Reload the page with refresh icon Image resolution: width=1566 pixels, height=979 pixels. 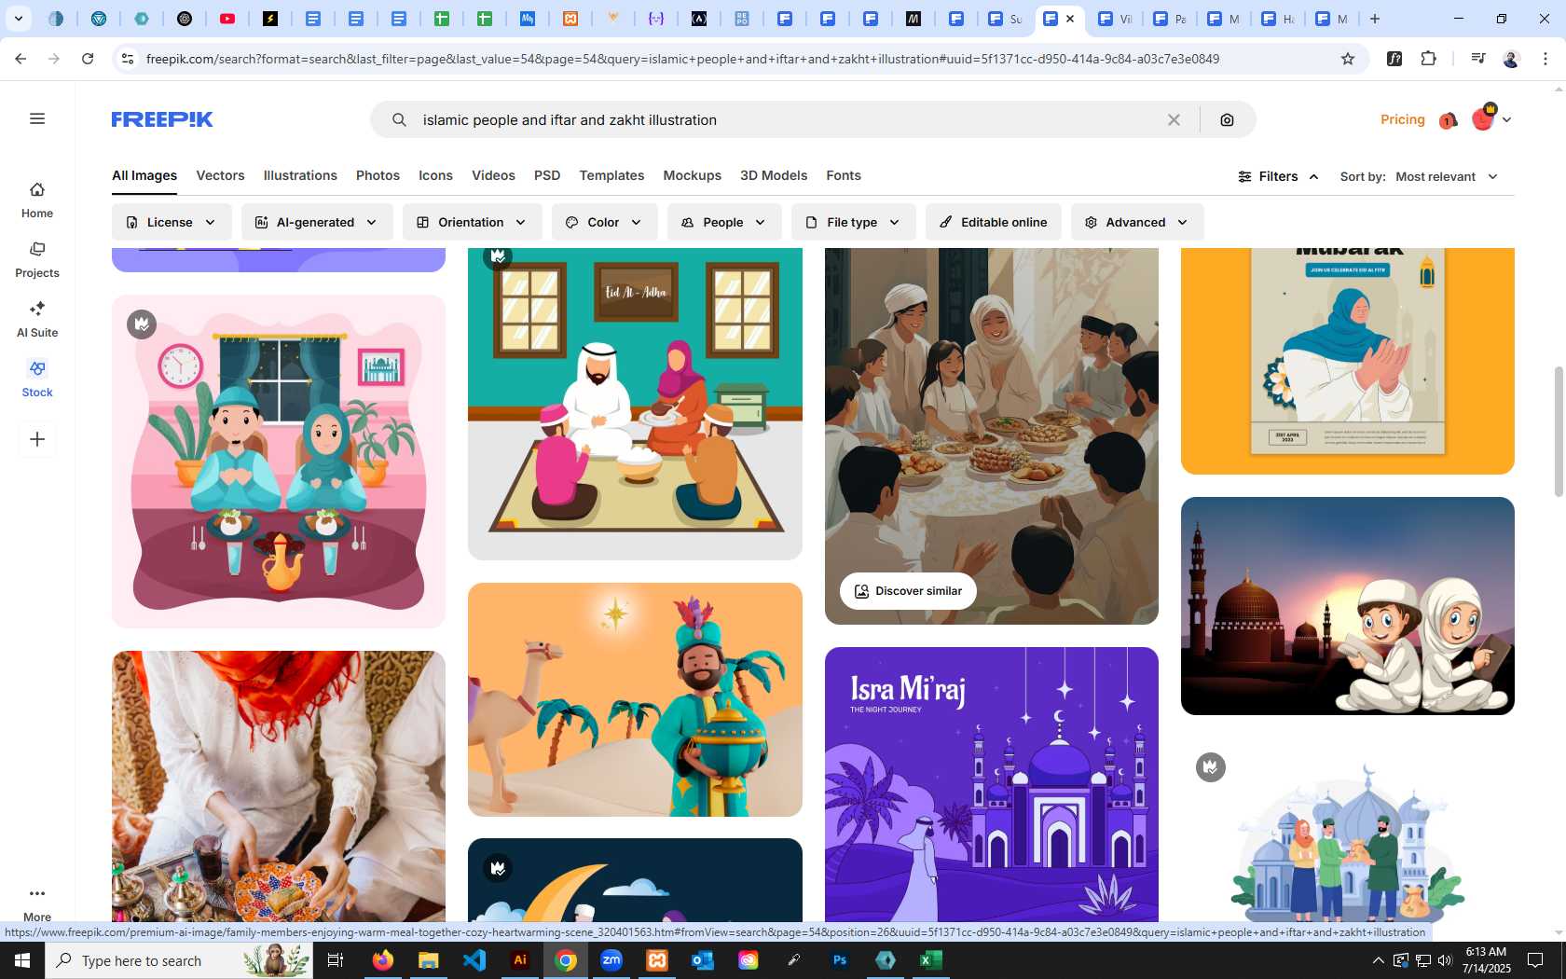click(x=88, y=59)
